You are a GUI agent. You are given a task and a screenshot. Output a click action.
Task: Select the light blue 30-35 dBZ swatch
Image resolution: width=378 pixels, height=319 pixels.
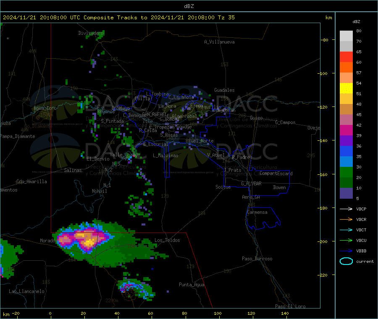[346, 162]
